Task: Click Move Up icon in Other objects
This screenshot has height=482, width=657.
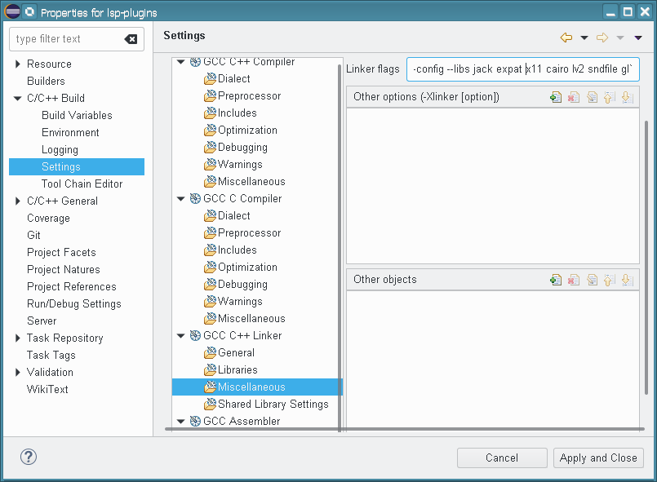Action: (609, 280)
